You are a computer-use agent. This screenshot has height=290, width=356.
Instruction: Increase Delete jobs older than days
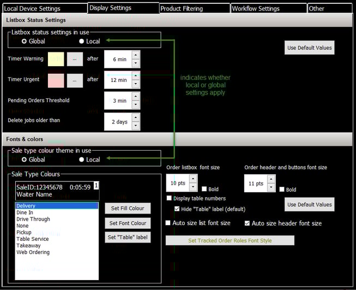(136, 117)
